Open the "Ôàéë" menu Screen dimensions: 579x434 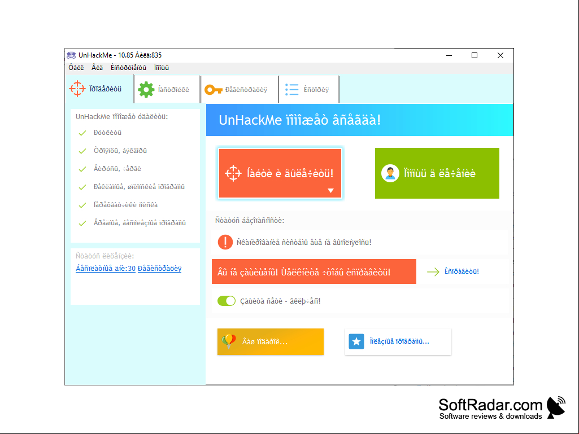point(76,68)
